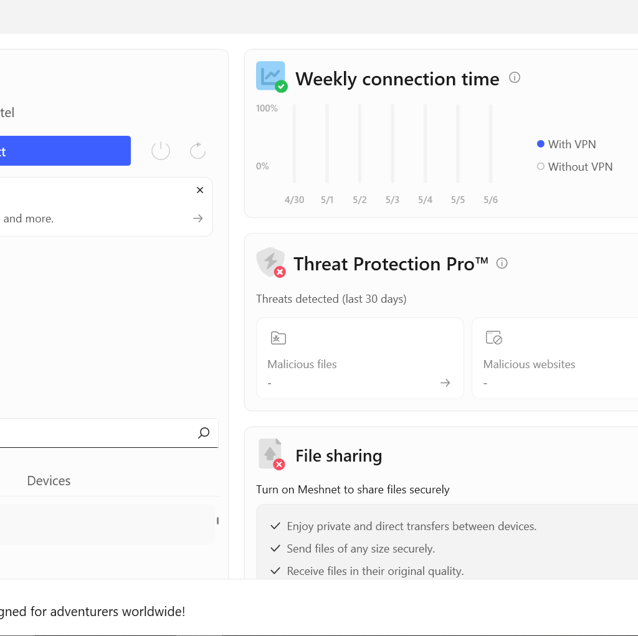Image resolution: width=638 pixels, height=636 pixels.
Task: Click the Weekly connection time info icon
Action: 515,77
